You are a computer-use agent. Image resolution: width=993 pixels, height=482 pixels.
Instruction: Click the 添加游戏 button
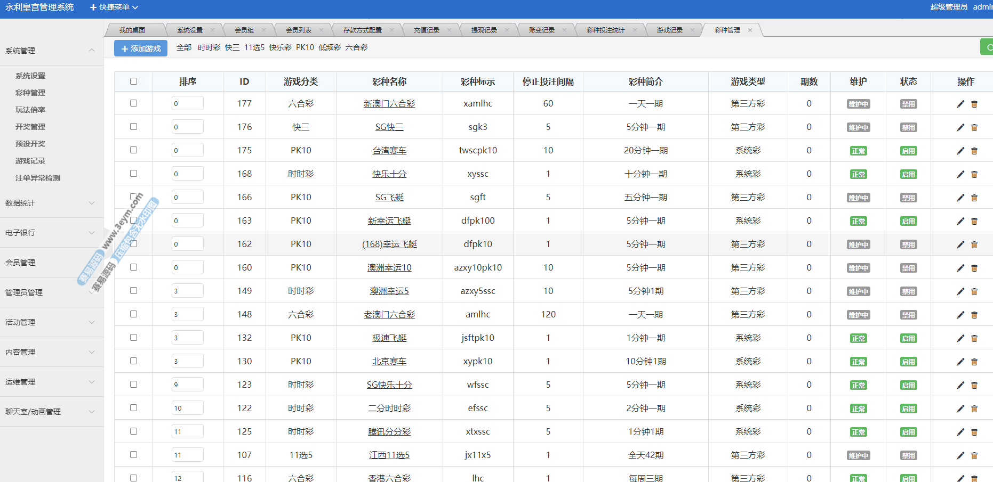pos(141,48)
